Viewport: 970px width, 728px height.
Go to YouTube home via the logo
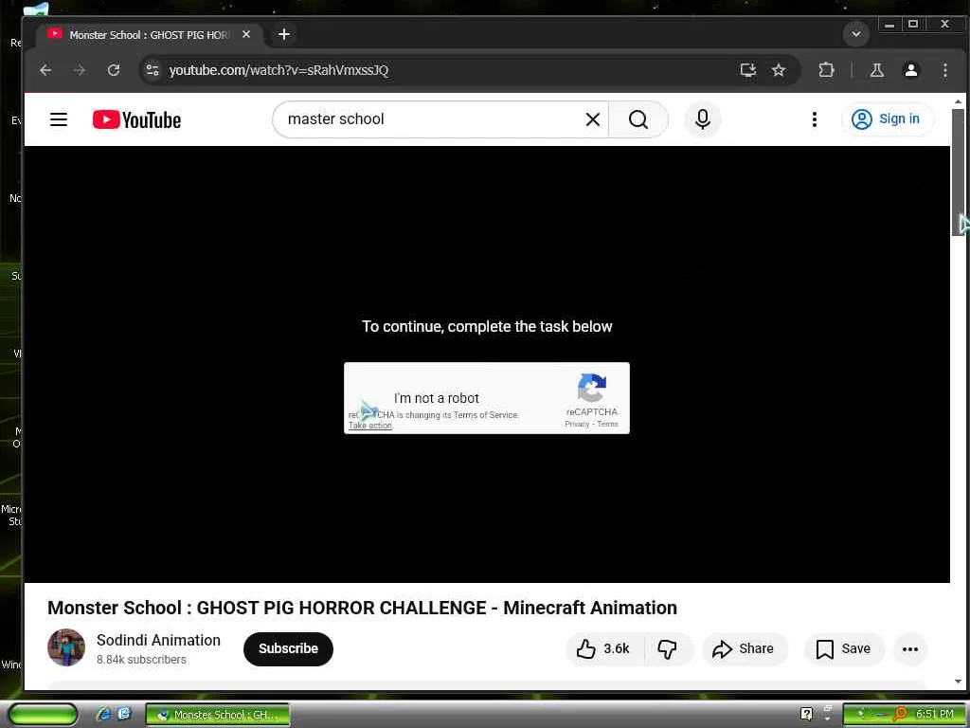(x=136, y=119)
